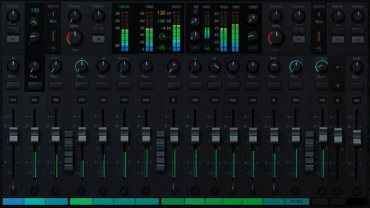Viewport: 370px width, 208px height.
Task: Click the green 150 meter readout
Action: coord(161,21)
